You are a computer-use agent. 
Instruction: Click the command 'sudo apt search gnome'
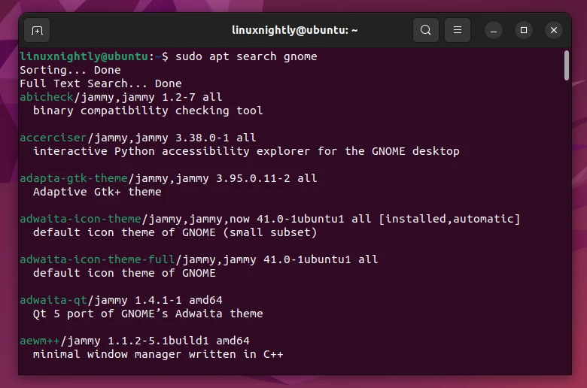(246, 56)
